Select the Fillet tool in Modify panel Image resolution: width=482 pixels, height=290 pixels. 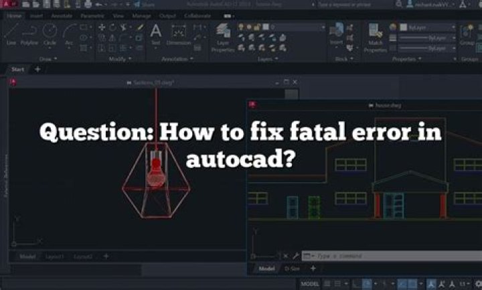tap(124, 38)
